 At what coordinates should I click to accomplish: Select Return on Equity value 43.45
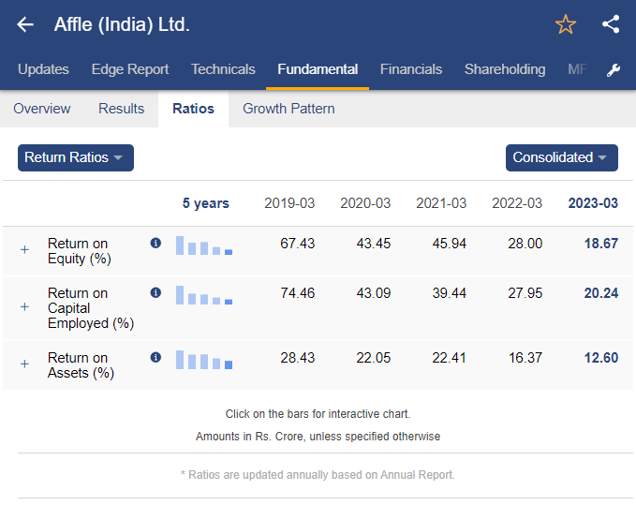(x=374, y=244)
